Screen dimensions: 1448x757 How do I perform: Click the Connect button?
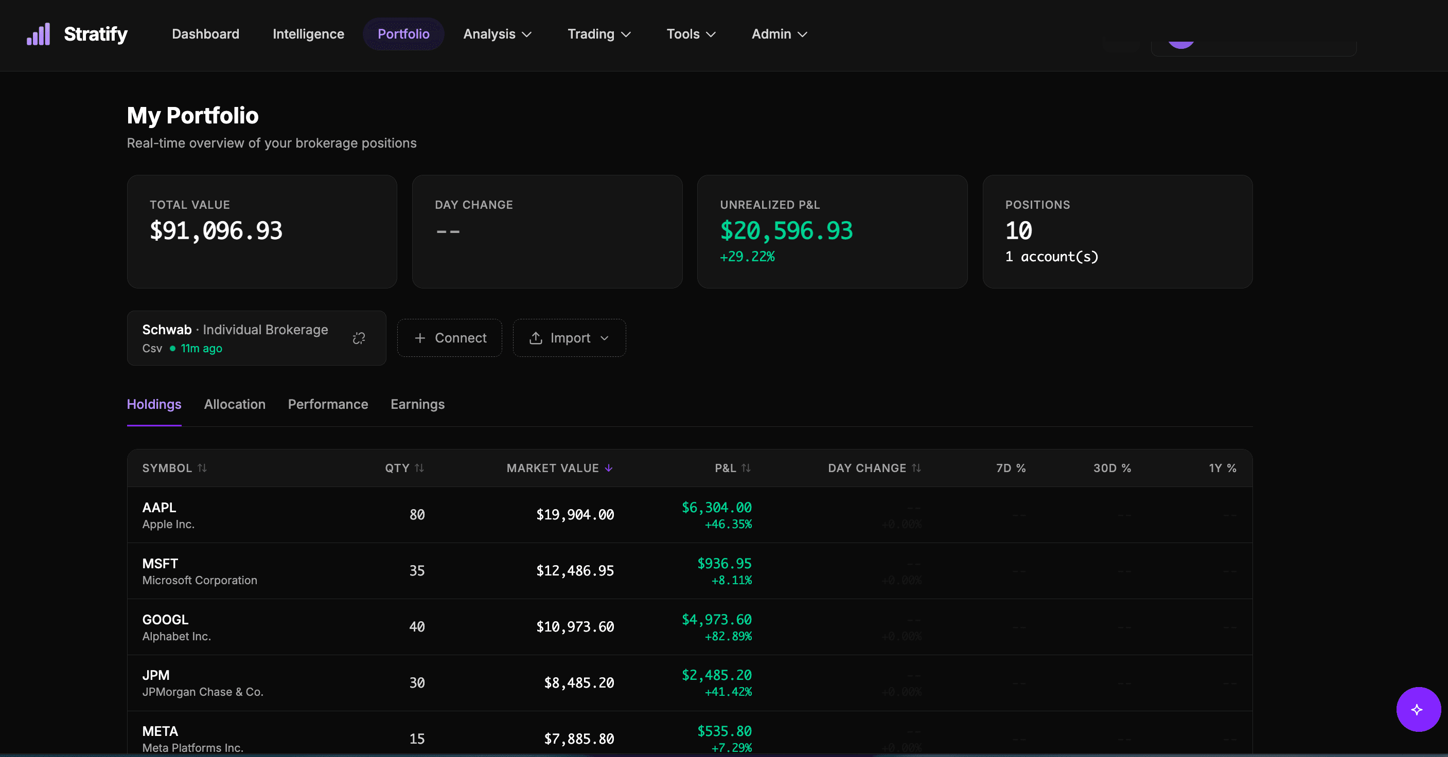[x=449, y=338]
